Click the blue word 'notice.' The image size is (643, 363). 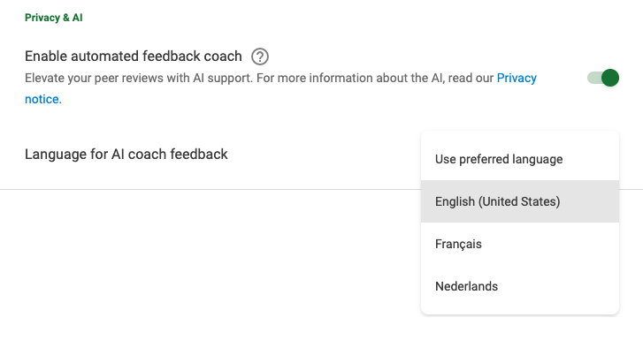43,99
